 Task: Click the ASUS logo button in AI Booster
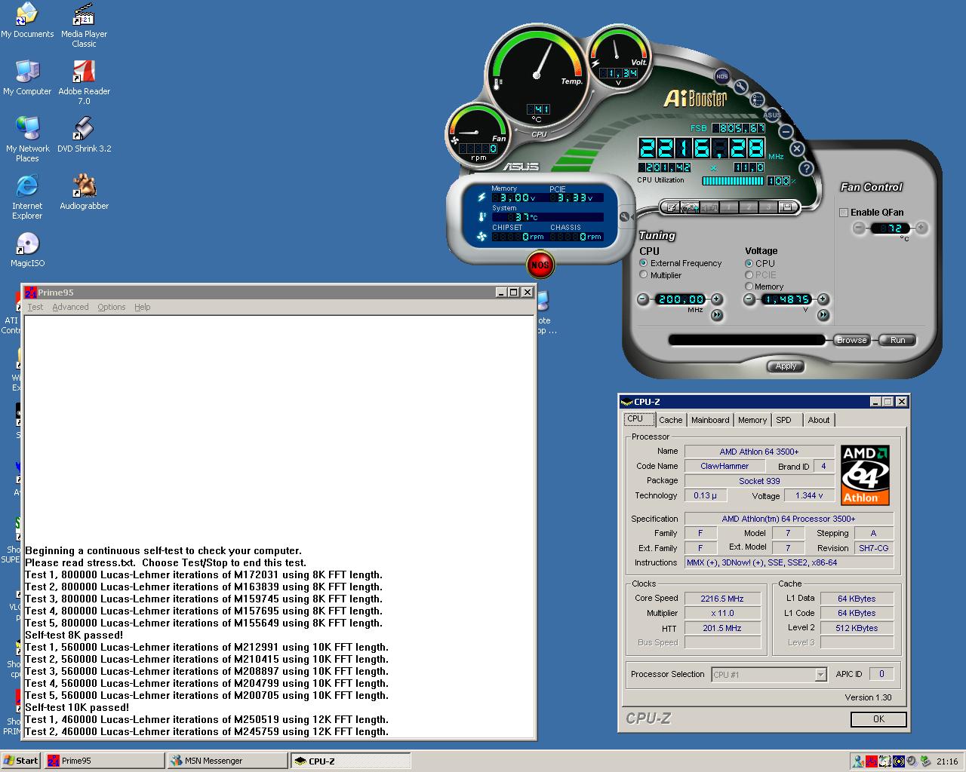[772, 115]
